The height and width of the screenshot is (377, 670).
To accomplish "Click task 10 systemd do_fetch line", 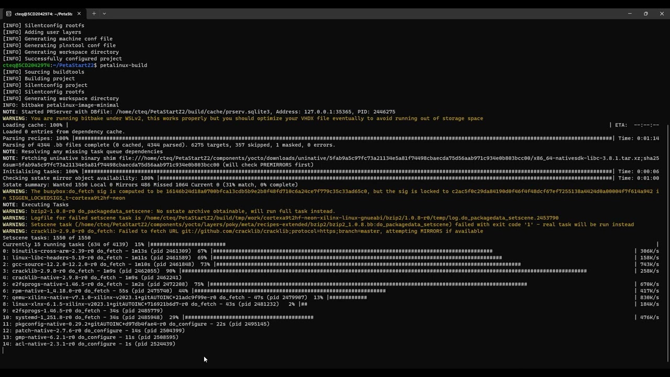I will [331, 317].
